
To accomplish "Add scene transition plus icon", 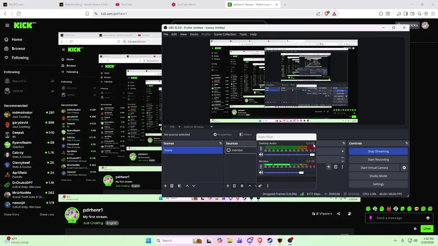I will click(328, 167).
